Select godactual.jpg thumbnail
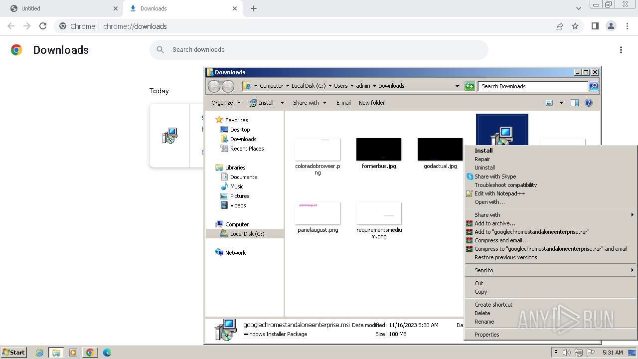This screenshot has height=359, width=638. click(440, 150)
